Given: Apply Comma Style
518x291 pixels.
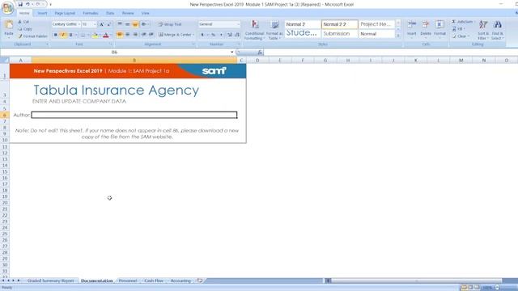Looking at the screenshot, I should click(x=221, y=35).
